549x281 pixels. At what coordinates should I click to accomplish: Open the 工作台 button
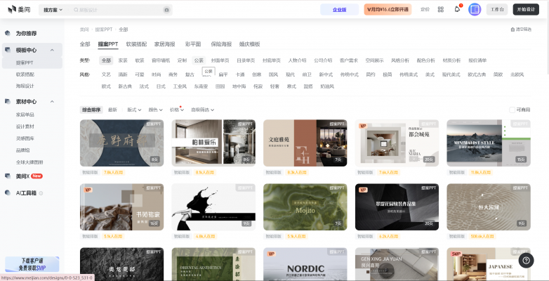tap(497, 9)
